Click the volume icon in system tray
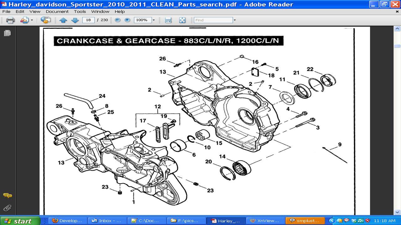The image size is (401, 225). click(360, 221)
